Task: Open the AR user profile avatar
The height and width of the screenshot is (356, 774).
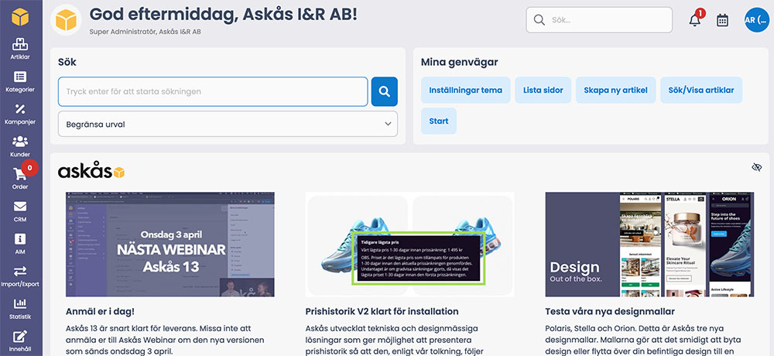Action: (x=757, y=20)
